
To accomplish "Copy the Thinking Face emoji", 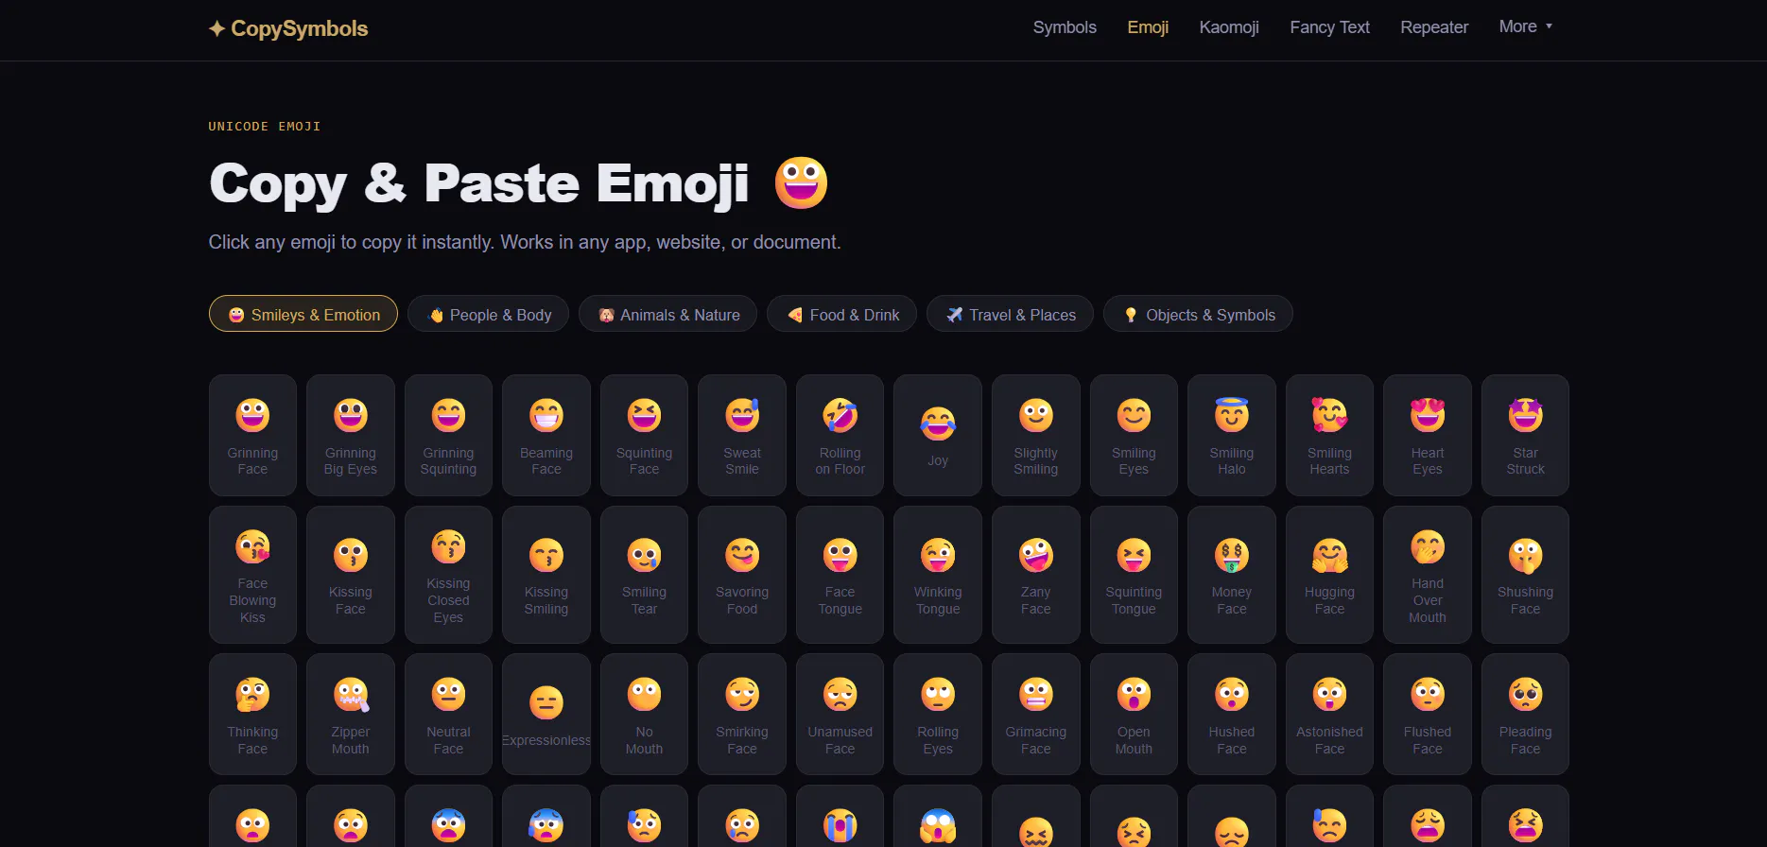I will 252,714.
